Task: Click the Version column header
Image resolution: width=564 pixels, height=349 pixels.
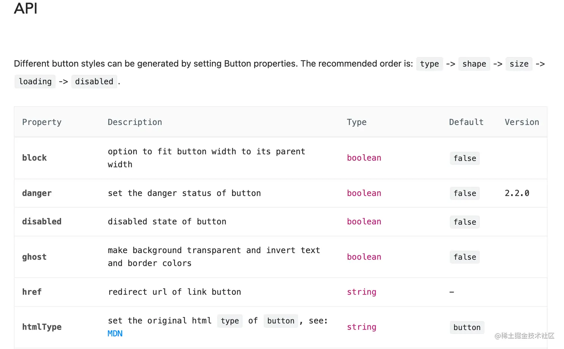Action: 521,122
